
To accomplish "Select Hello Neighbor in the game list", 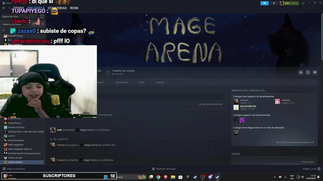I will pyautogui.click(x=16, y=145).
